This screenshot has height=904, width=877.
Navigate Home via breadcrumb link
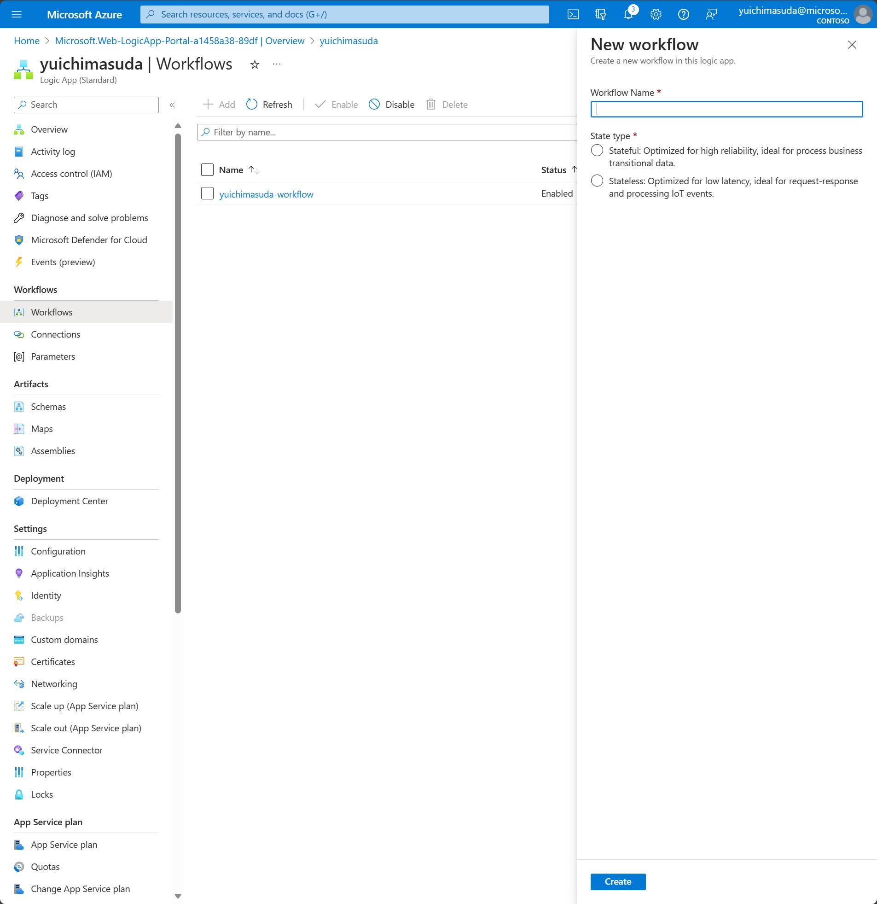click(26, 41)
